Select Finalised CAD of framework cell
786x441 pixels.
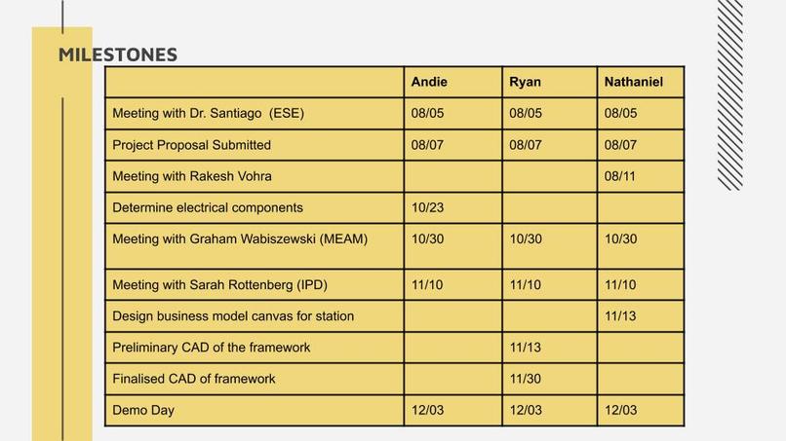click(x=255, y=379)
